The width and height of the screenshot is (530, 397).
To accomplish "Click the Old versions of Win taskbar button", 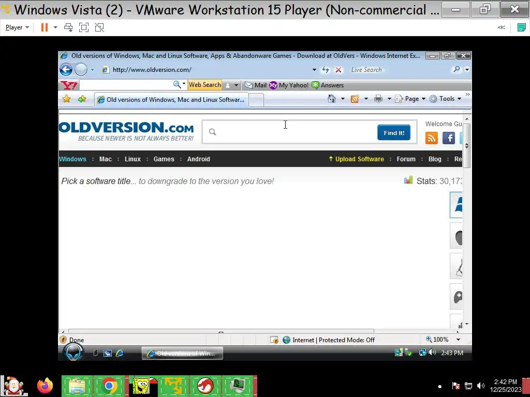I will [182, 354].
